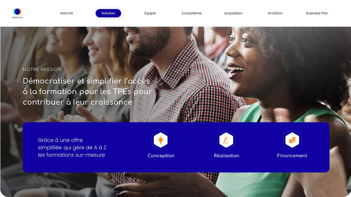Screen dimensions: 351x197
Task: Click the 'Démocratiser et simplifier' mission headline
Action: [87, 92]
